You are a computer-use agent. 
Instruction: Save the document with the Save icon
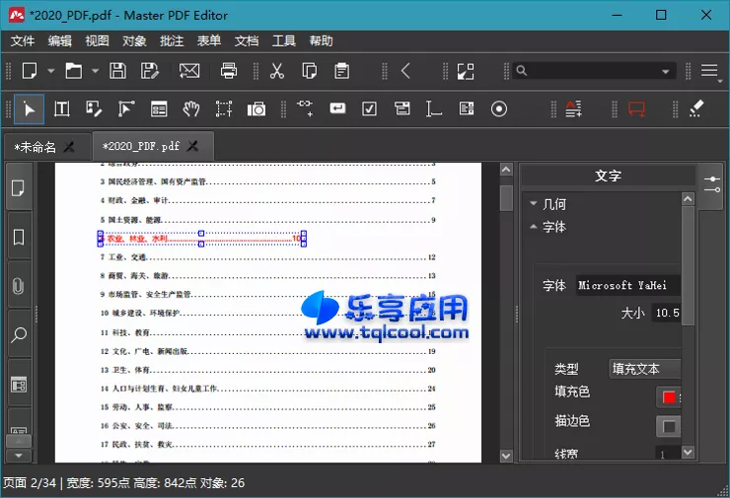[x=117, y=71]
